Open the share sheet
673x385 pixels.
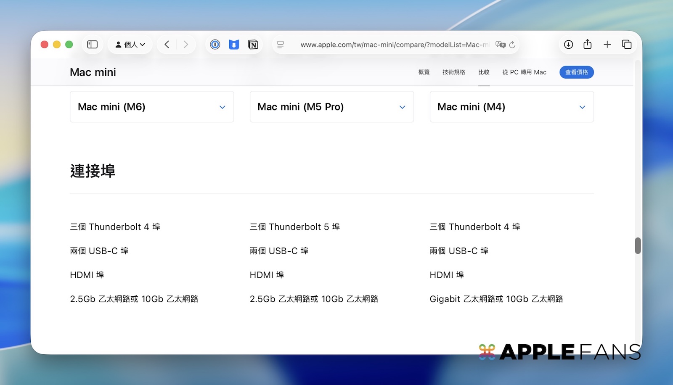(588, 44)
